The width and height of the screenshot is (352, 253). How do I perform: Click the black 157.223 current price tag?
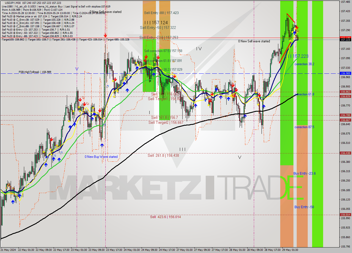point(345,40)
